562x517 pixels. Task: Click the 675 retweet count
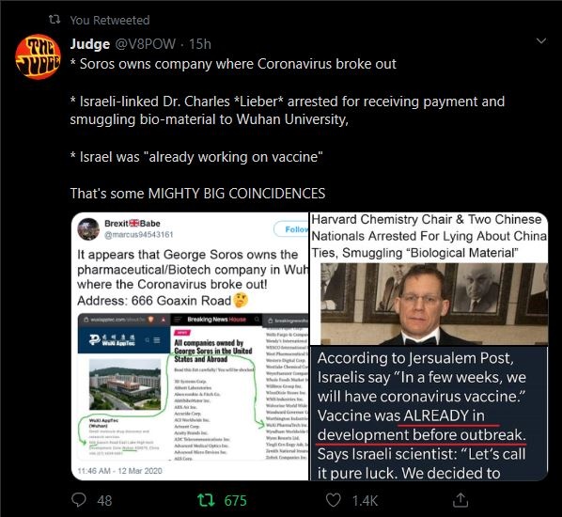pyautogui.click(x=236, y=500)
